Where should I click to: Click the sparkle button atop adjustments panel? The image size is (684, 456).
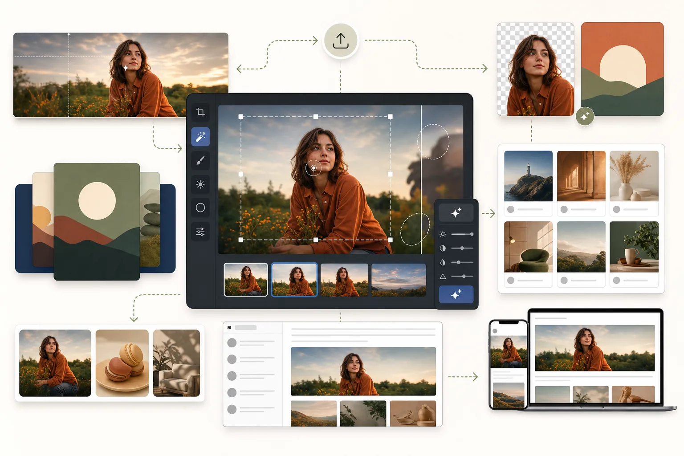point(456,212)
